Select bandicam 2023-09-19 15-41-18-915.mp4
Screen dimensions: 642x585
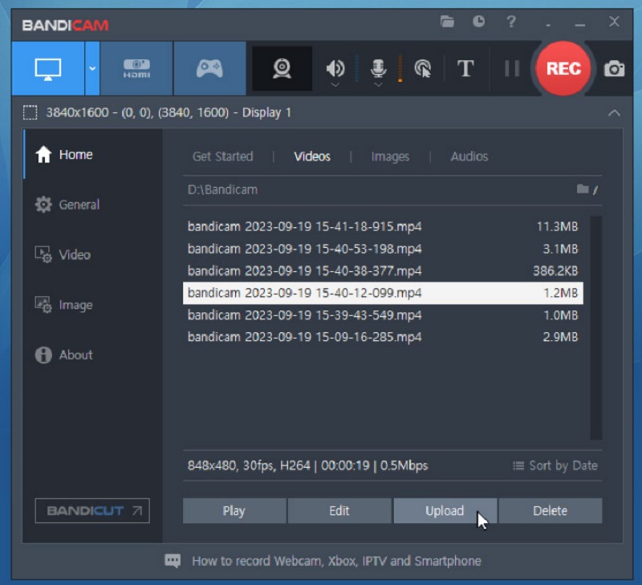pyautogui.click(x=383, y=226)
